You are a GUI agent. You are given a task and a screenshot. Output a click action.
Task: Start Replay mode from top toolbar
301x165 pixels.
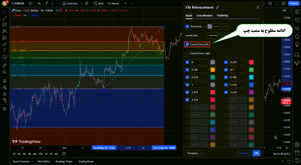tap(113, 4)
